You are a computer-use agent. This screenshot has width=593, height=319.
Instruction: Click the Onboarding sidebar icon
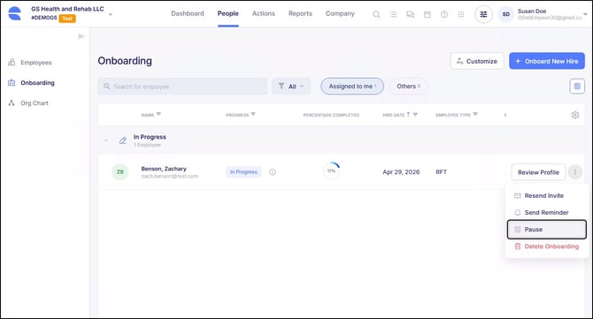click(x=12, y=83)
